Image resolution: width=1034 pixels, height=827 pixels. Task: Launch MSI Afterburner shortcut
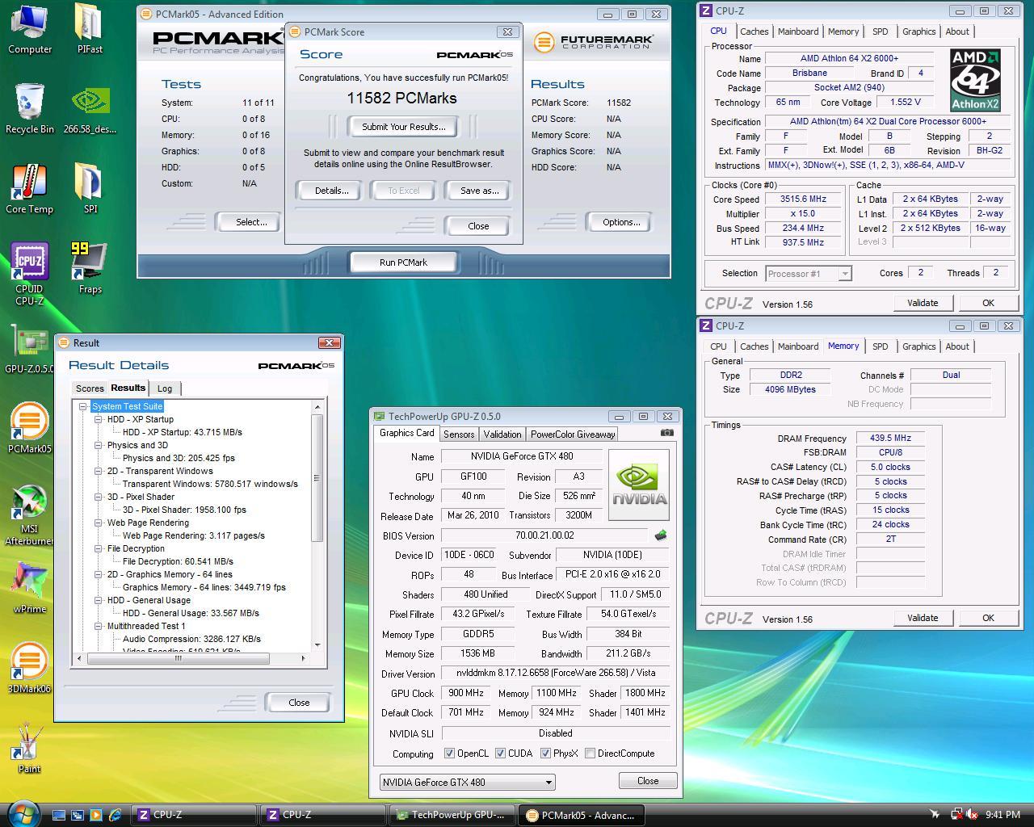click(30, 516)
